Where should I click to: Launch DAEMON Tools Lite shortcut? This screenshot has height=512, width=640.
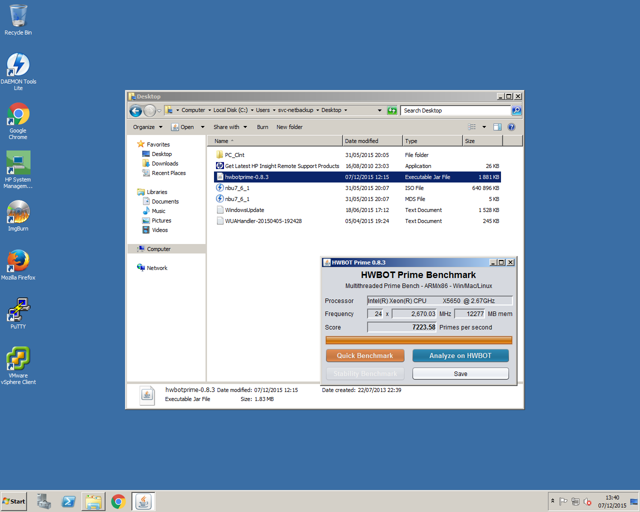click(x=18, y=71)
